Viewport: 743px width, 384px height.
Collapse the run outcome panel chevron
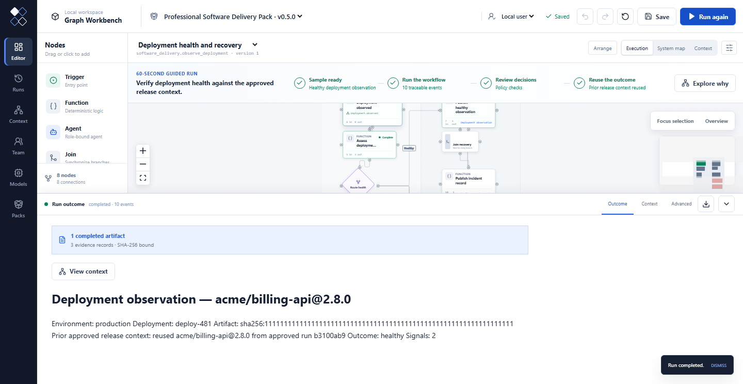[726, 204]
